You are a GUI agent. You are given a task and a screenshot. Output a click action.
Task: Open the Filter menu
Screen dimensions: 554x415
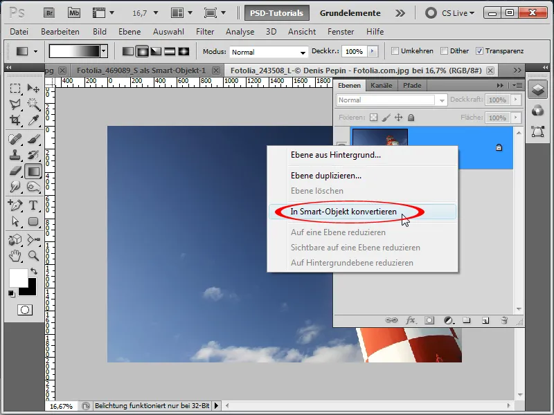click(x=205, y=32)
